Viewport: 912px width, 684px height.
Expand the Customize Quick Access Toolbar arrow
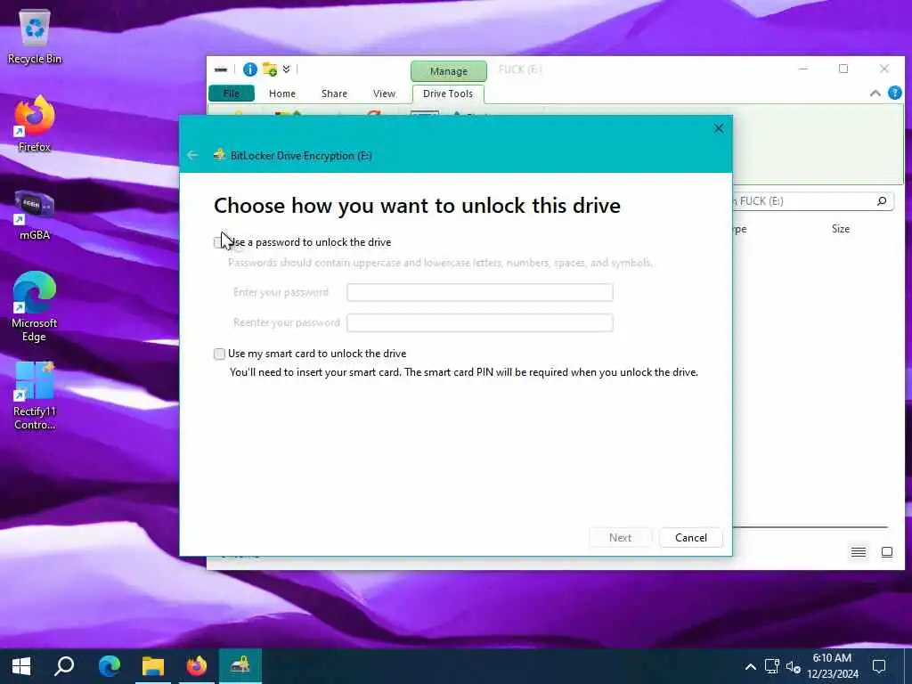[286, 69]
